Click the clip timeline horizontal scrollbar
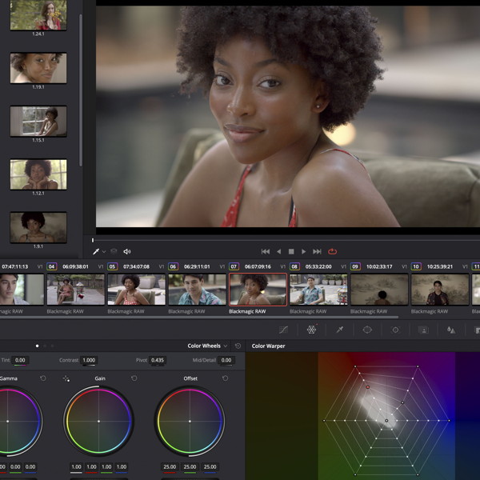Image resolution: width=480 pixels, height=480 pixels. point(199,317)
